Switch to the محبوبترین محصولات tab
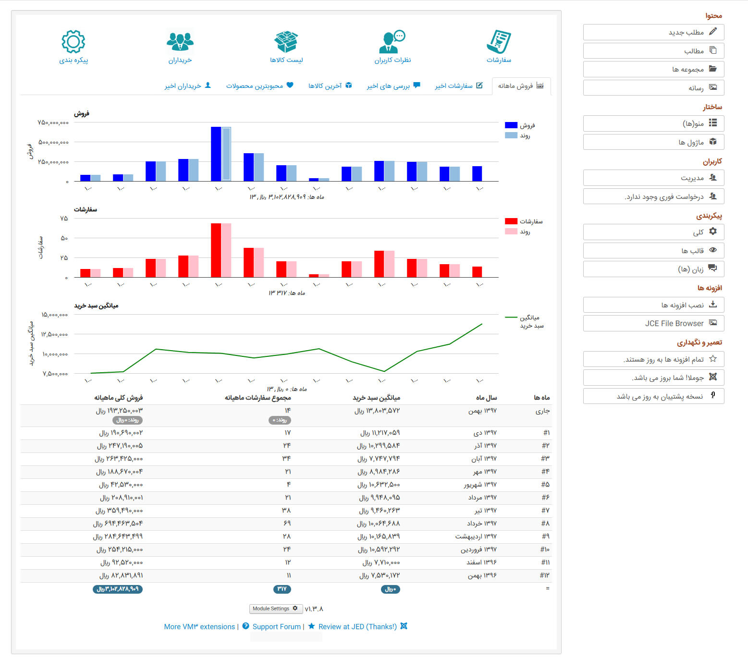Screen dimensions: 748x659 click(259, 86)
